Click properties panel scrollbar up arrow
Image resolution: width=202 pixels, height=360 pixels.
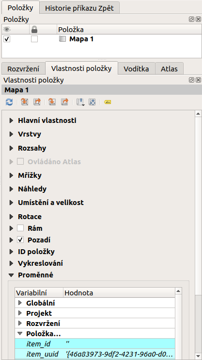click(x=198, y=114)
